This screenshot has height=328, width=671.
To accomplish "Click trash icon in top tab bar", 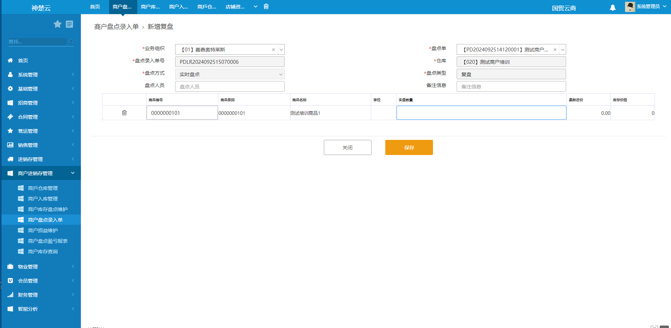I will pos(266,6).
